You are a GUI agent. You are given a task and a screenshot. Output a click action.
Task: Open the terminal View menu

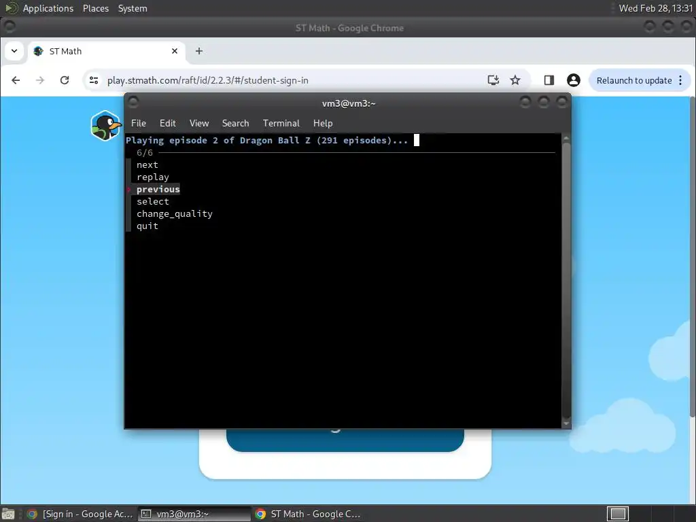(199, 124)
